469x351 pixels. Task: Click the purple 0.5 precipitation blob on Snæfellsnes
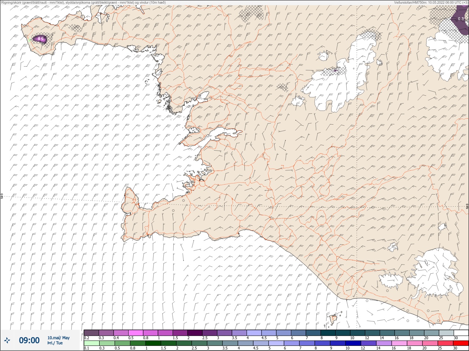tap(40, 39)
